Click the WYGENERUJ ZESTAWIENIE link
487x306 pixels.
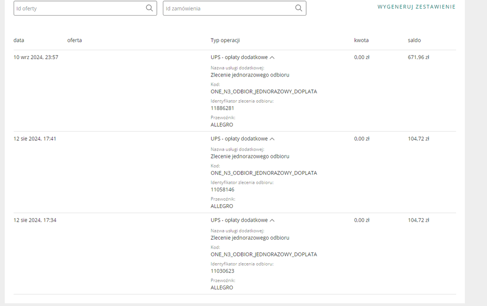416,7
